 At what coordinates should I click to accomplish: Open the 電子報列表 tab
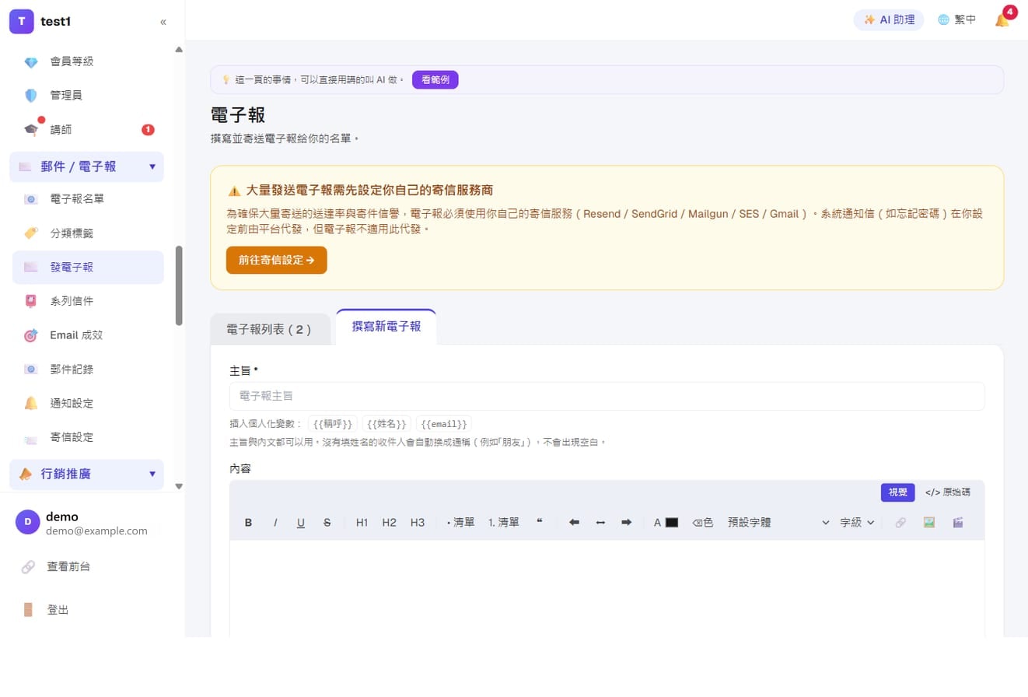[x=270, y=329]
